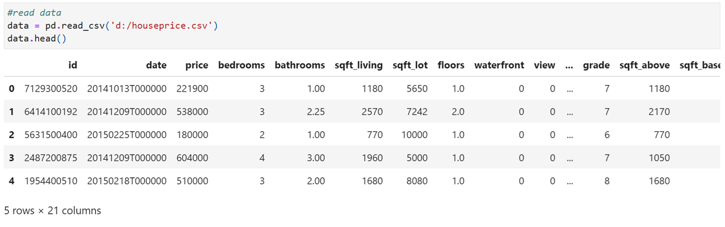Click the 'sqft_above' column header

pyautogui.click(x=644, y=65)
